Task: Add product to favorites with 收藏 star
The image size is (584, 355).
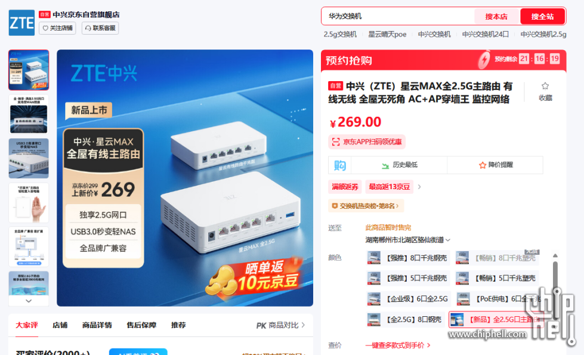Action: pyautogui.click(x=545, y=91)
